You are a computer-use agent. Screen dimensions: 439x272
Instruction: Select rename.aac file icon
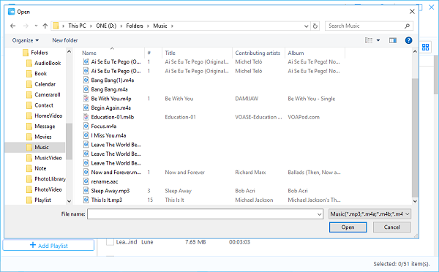point(86,181)
